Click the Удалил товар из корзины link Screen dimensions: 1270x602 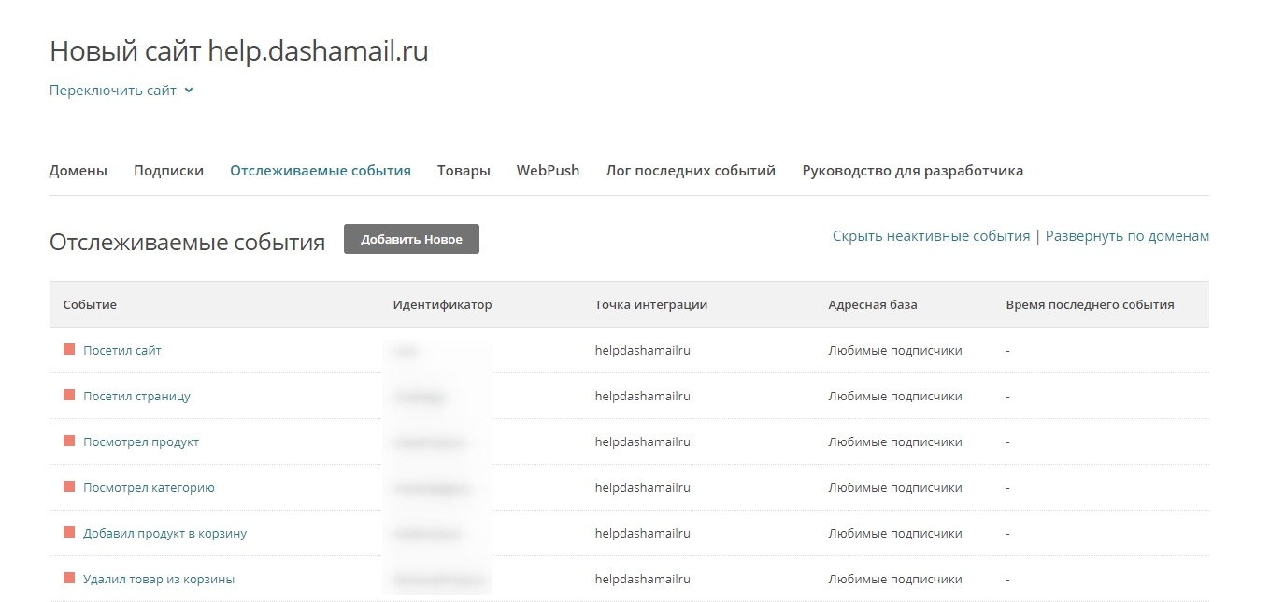pyautogui.click(x=159, y=580)
